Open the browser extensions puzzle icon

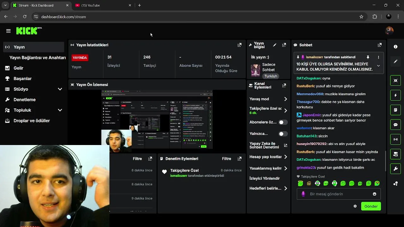tap(375, 17)
